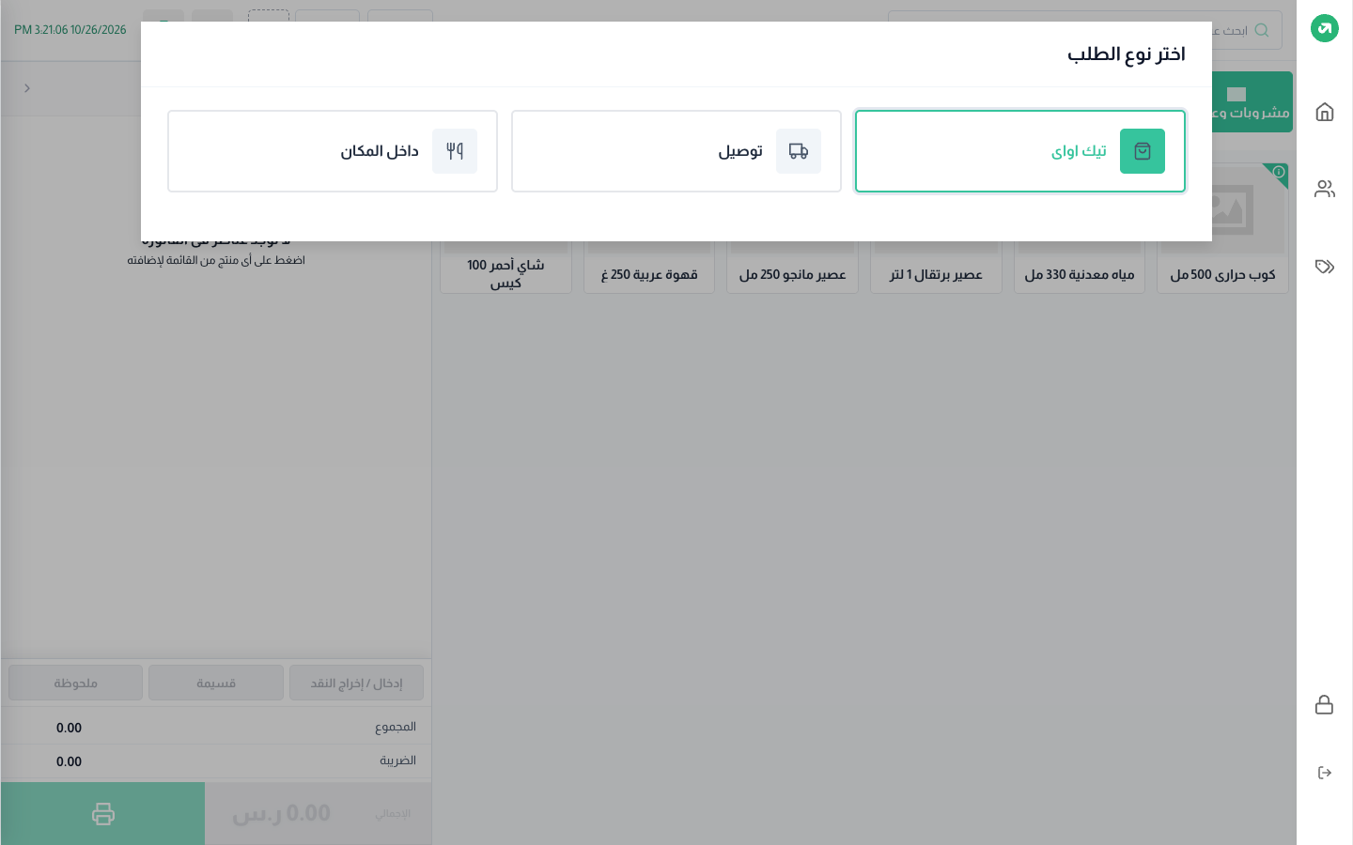The height and width of the screenshot is (845, 1353).
Task: Click the print receipt icon
Action: (x=103, y=813)
